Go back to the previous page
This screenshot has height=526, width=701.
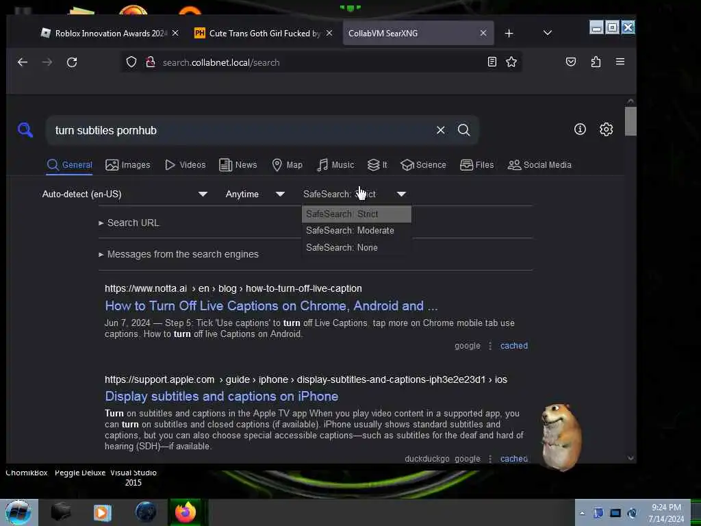pos(23,62)
